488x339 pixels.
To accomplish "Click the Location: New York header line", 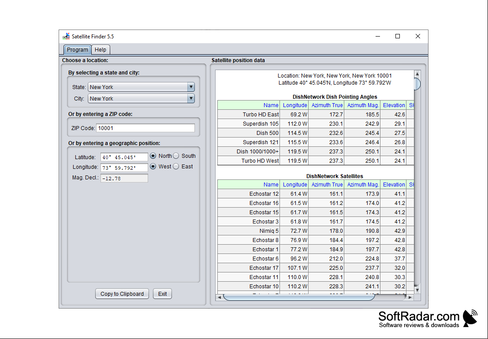I will 335,76.
